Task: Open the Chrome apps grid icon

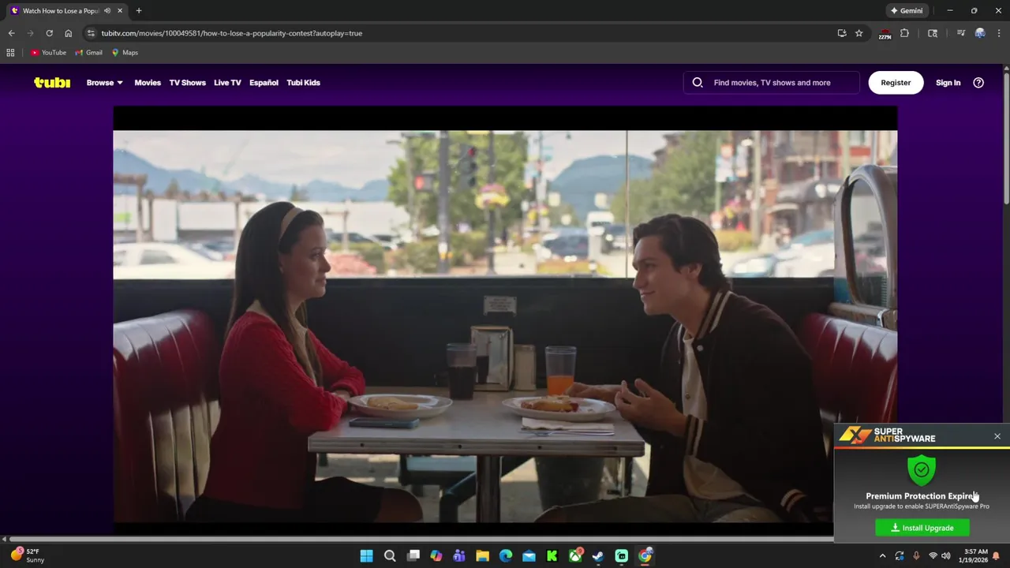Action: (10, 53)
